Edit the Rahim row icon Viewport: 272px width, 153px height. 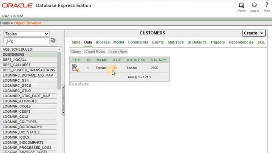76,68
